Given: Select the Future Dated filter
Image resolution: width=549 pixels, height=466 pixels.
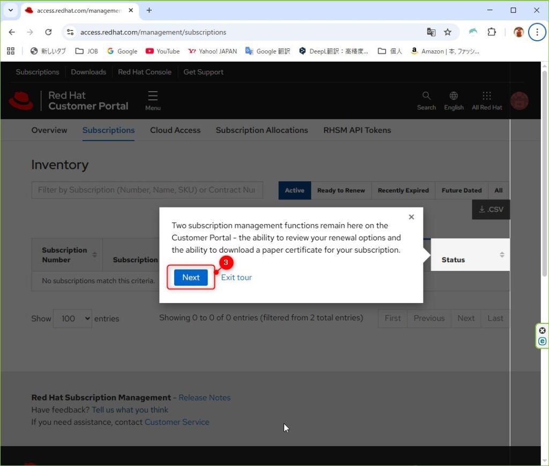Looking at the screenshot, I should point(462,190).
